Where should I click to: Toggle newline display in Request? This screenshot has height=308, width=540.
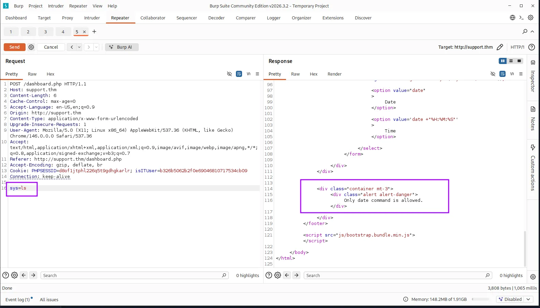tap(249, 74)
